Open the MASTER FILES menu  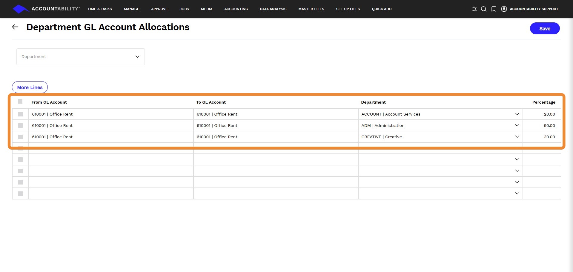[x=311, y=9]
